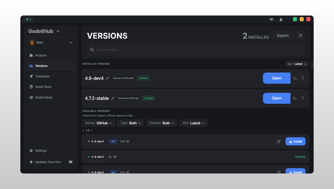Open the Channel: Both dropdown
The height and width of the screenshot is (189, 334).
coord(162,123)
